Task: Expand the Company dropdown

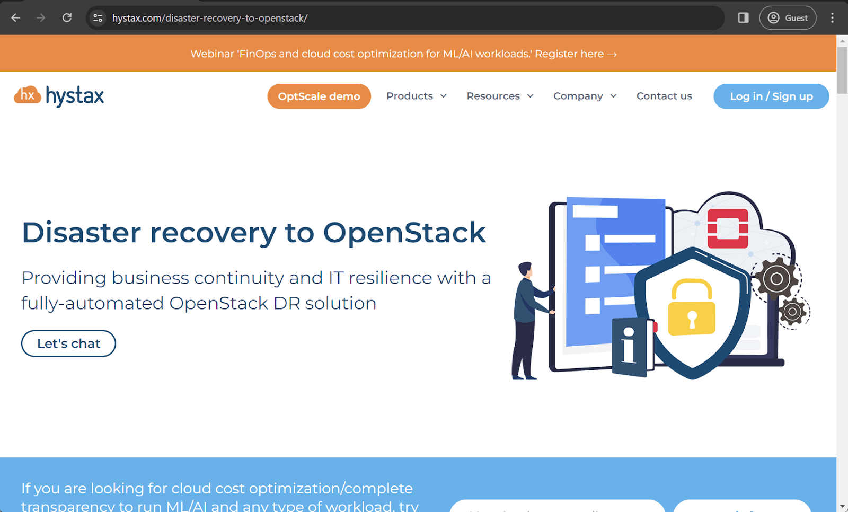Action: 585,96
